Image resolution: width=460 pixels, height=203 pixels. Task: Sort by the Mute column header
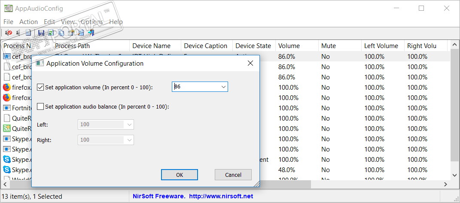click(x=329, y=46)
